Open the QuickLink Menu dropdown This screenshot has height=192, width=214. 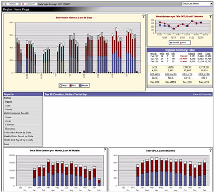tap(197, 4)
